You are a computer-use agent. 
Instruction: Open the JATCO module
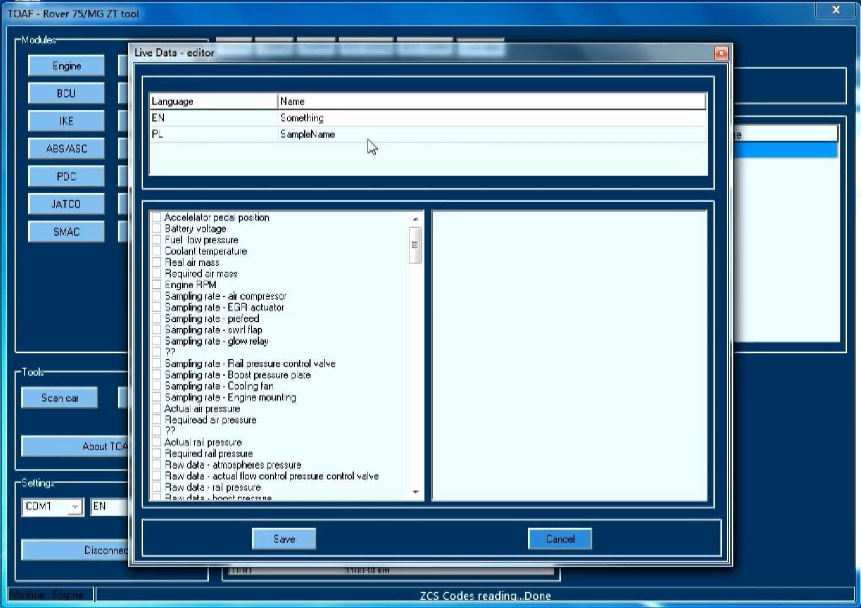pyautogui.click(x=67, y=204)
